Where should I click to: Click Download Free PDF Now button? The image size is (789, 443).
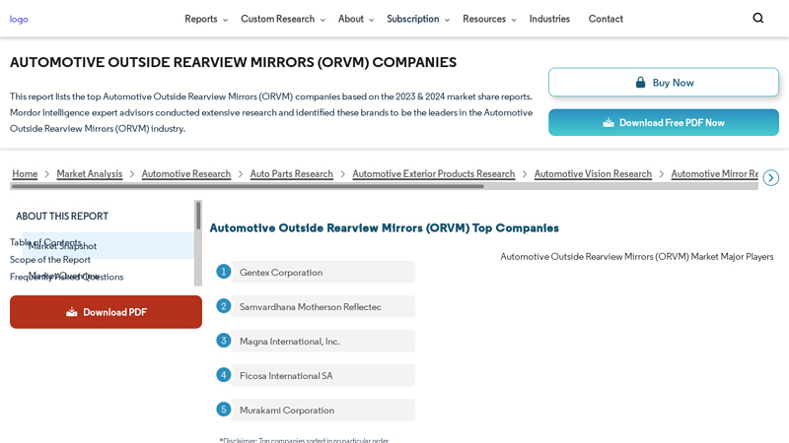pyautogui.click(x=664, y=122)
